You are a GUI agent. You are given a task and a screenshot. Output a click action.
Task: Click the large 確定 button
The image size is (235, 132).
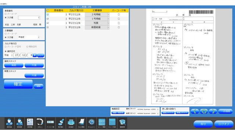click(x=18, y=84)
